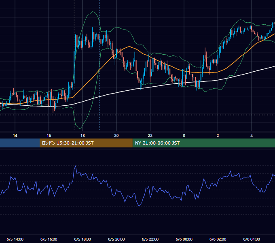Viewport: 275px width, 243px height.
Task: Click the upper Bollinger band peak after 18:00
Action: 93,12
